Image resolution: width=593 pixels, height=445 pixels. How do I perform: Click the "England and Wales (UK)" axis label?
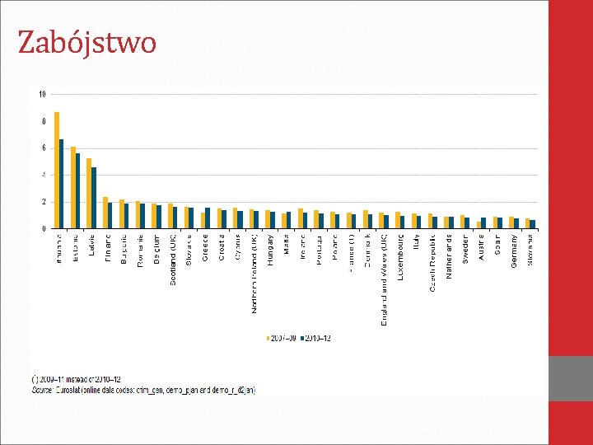click(x=384, y=280)
